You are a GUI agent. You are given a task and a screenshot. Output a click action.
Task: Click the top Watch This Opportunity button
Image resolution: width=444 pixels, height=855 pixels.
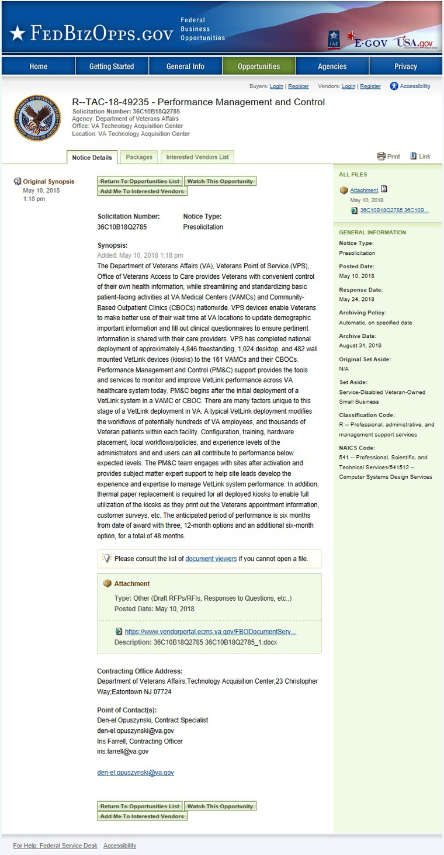point(220,181)
